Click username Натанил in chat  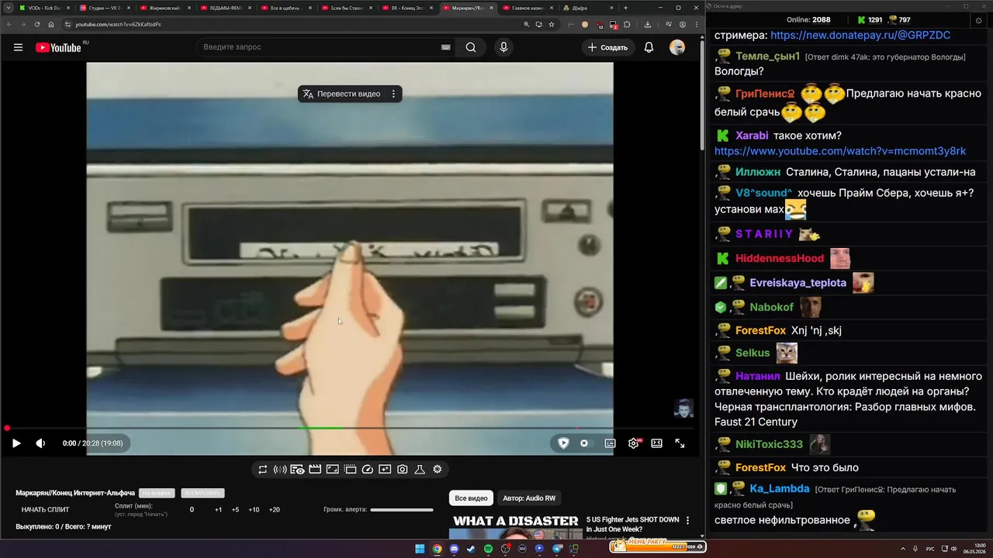(758, 376)
